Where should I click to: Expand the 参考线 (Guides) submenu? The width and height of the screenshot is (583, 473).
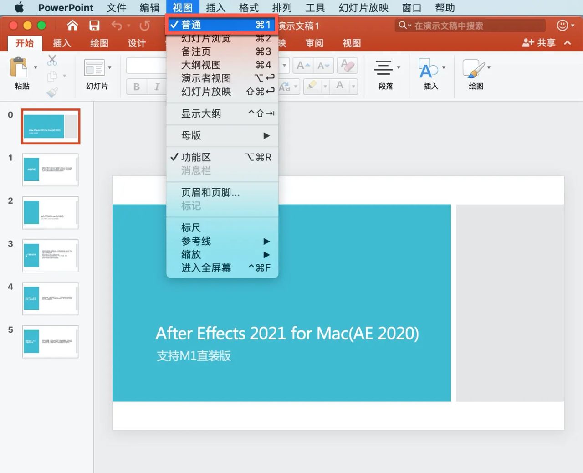pyautogui.click(x=196, y=241)
